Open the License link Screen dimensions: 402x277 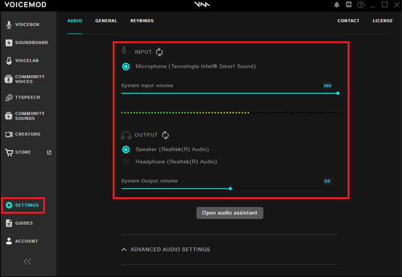(382, 21)
